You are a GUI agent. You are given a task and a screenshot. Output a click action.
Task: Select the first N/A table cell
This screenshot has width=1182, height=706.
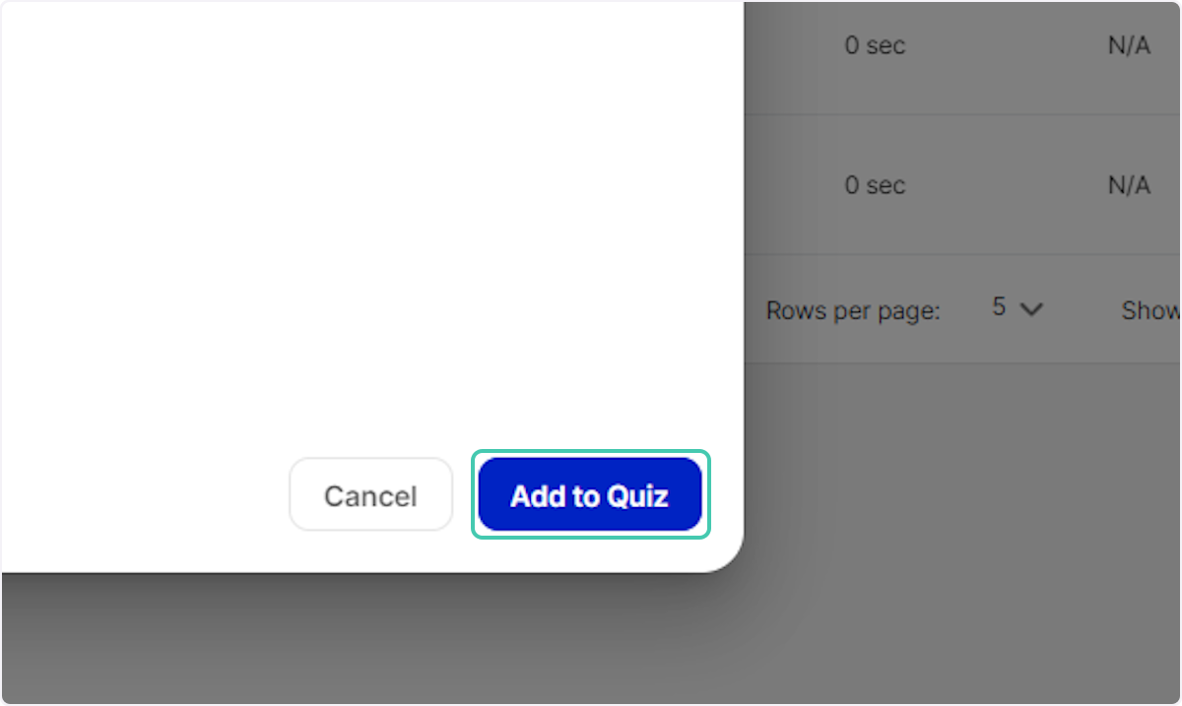click(1128, 44)
